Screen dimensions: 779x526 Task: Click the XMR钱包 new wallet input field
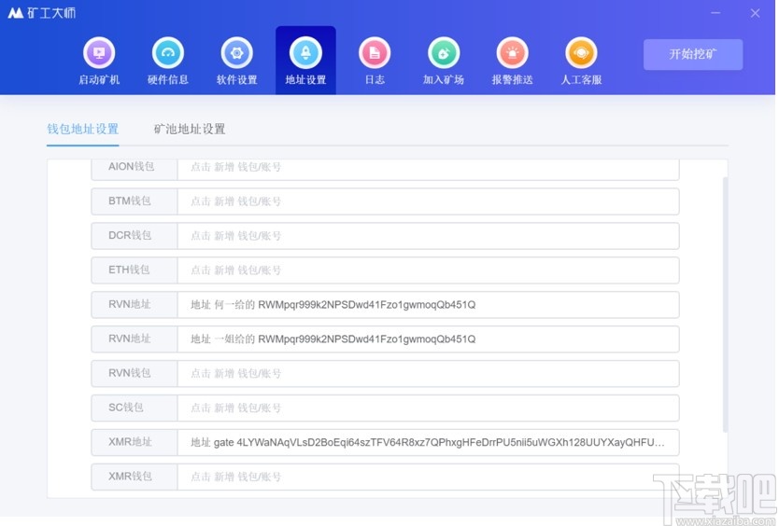click(x=428, y=477)
